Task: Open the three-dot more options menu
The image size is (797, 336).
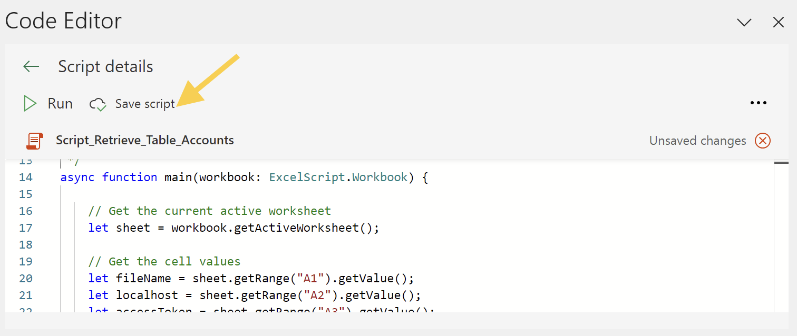Action: coord(758,103)
